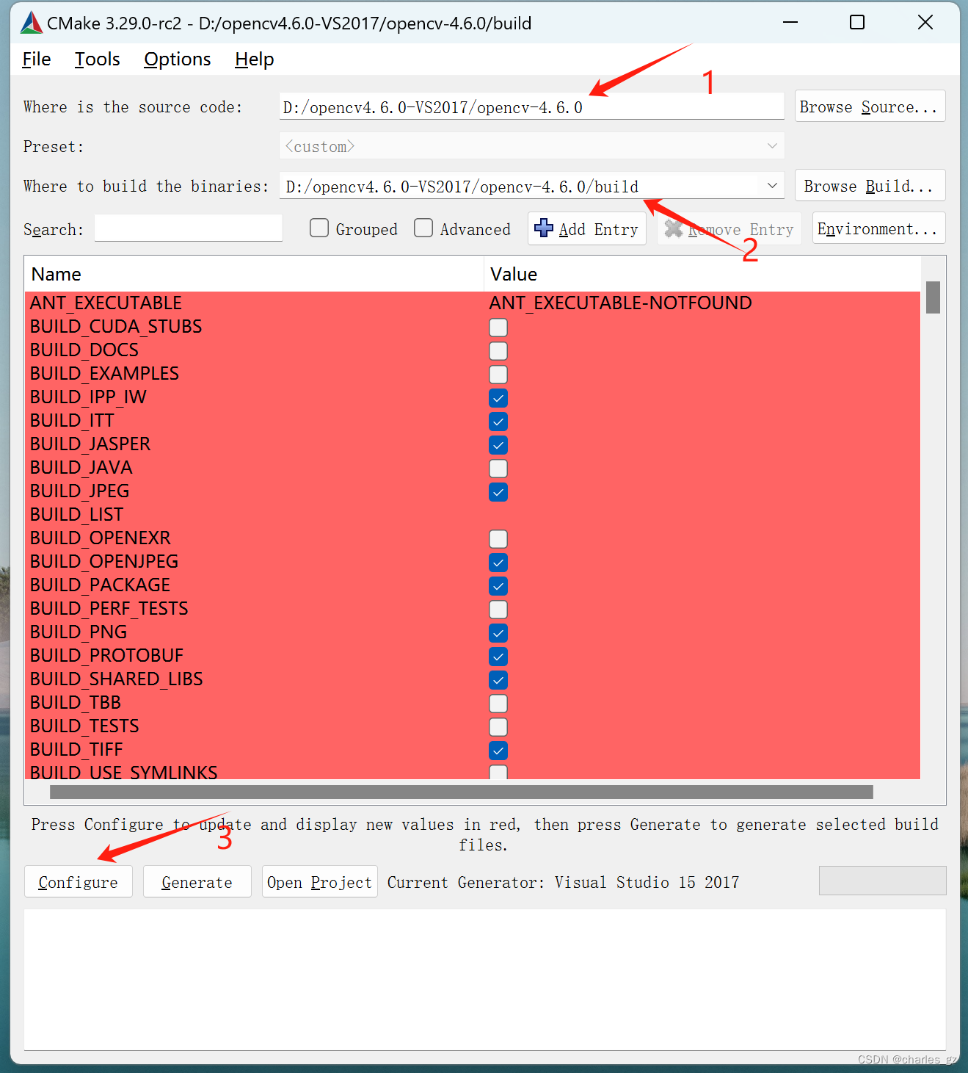Click ANT_EXECUTABLE-NOTFOUND value cell

[x=621, y=303]
